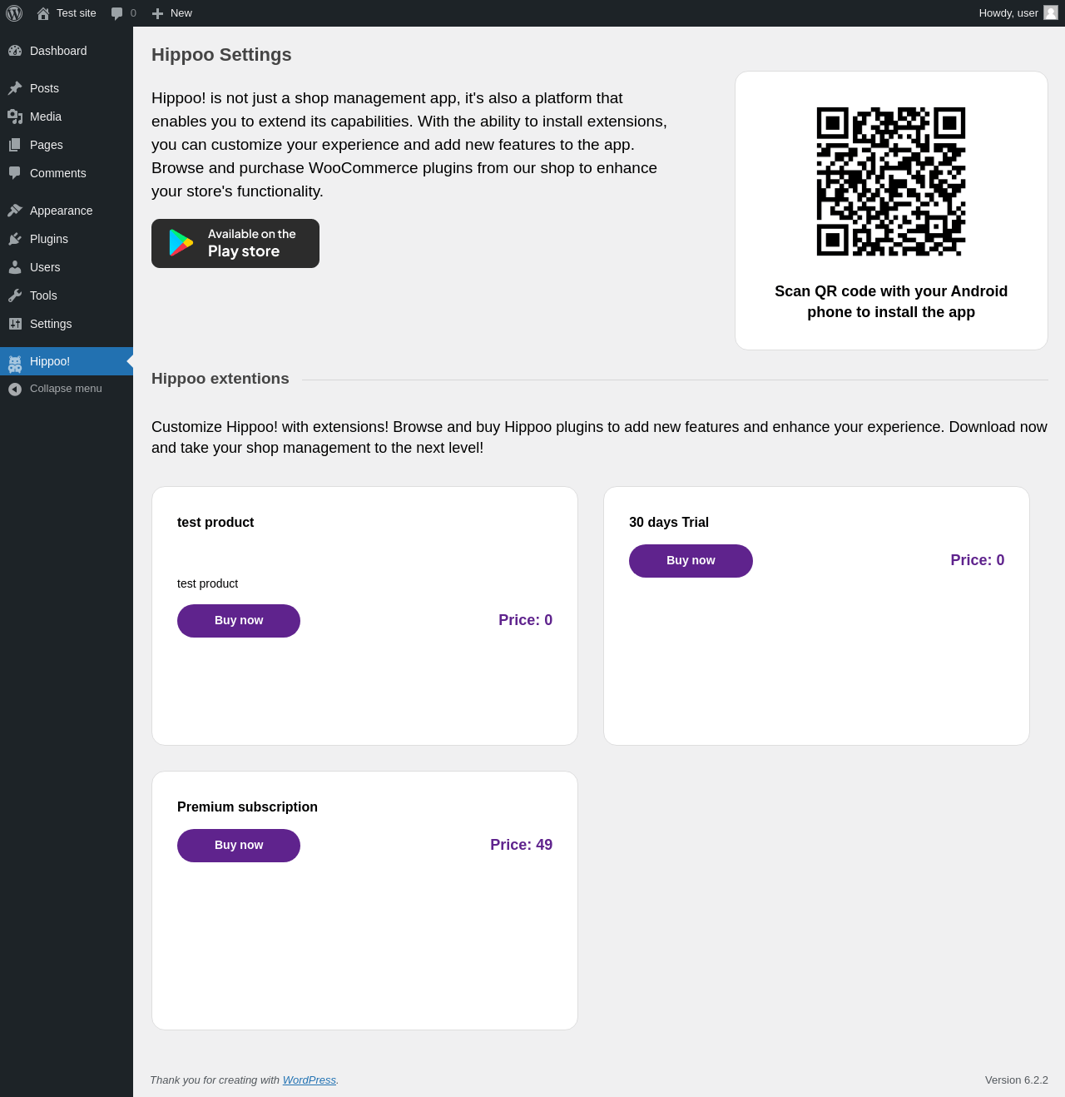Click the plus icon for New content
This screenshot has width=1065, height=1097.
[157, 13]
